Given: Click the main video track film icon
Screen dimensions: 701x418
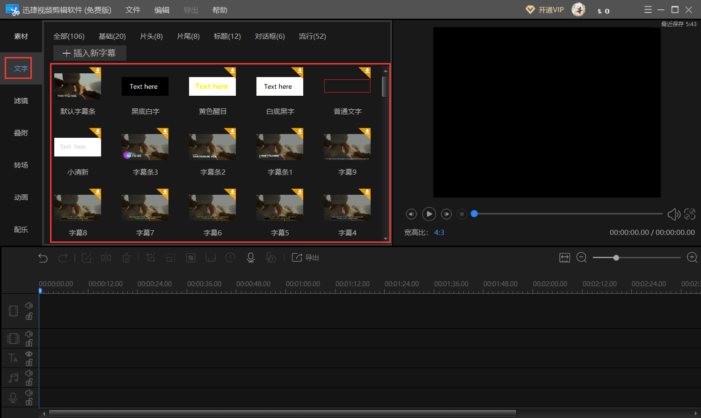Looking at the screenshot, I should [13, 311].
